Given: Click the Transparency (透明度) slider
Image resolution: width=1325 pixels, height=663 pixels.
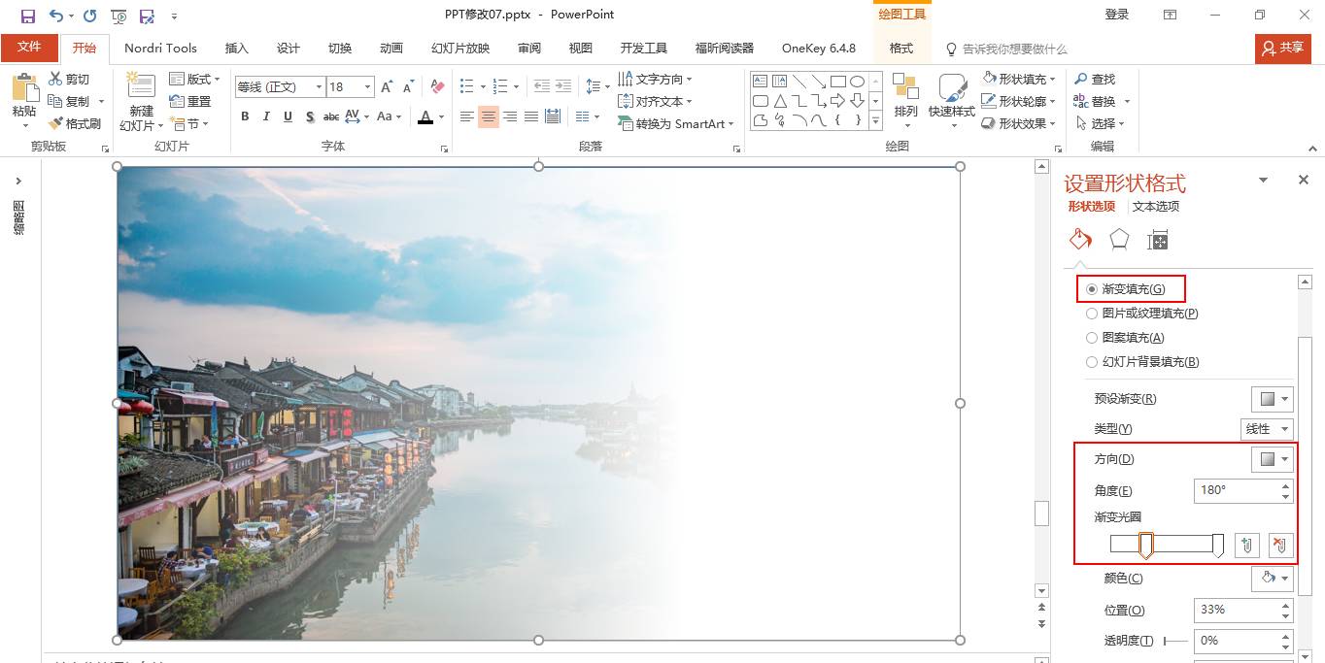Looking at the screenshot, I should [x=1175, y=641].
